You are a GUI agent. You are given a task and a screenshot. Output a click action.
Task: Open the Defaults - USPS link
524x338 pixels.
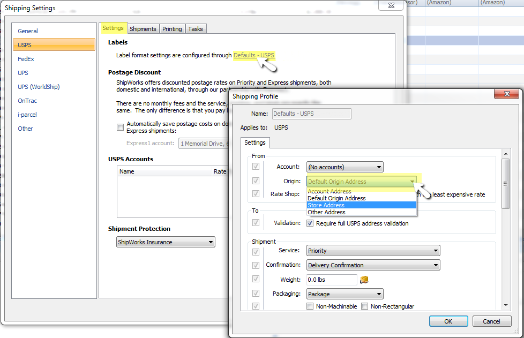pyautogui.click(x=253, y=55)
